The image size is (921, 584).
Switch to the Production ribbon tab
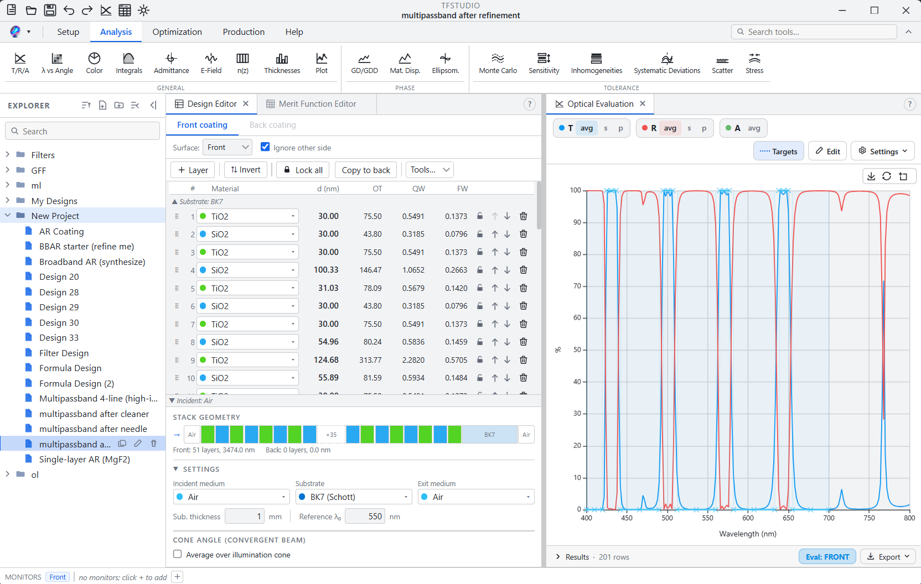[x=244, y=32]
